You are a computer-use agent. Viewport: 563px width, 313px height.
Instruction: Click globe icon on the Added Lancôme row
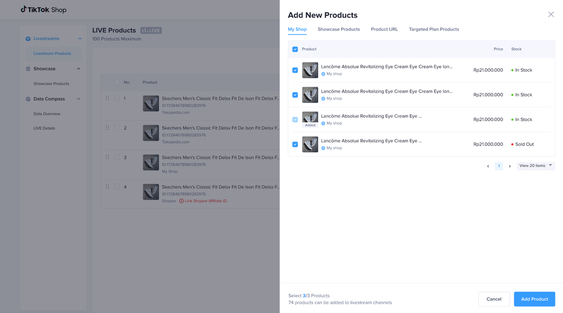(x=323, y=123)
